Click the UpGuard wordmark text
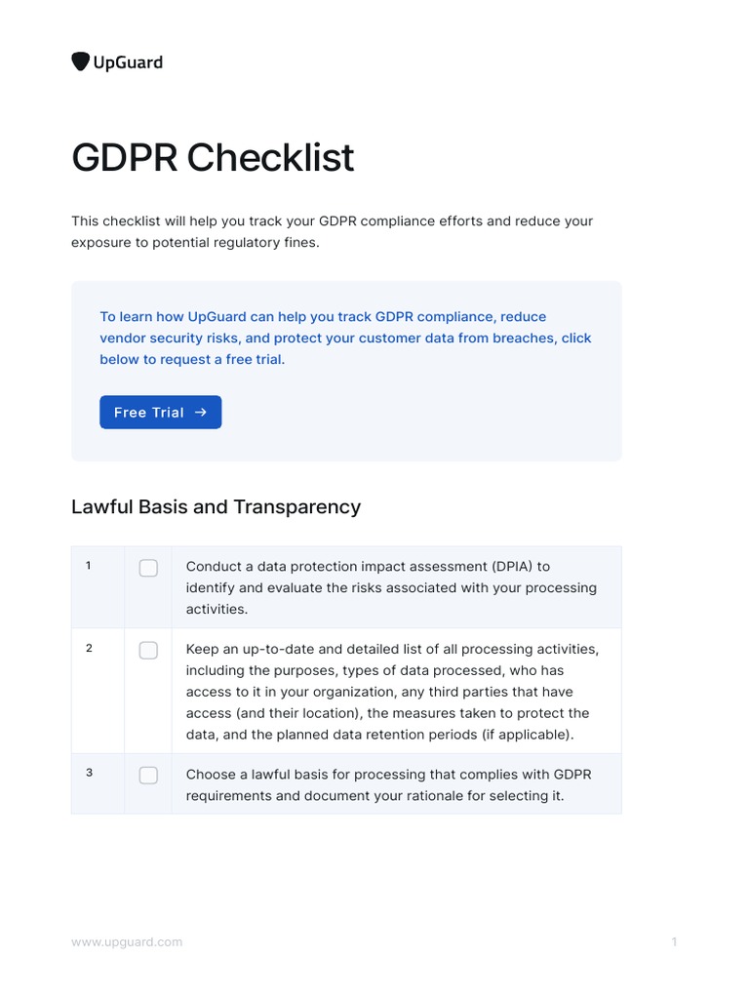 [x=128, y=62]
